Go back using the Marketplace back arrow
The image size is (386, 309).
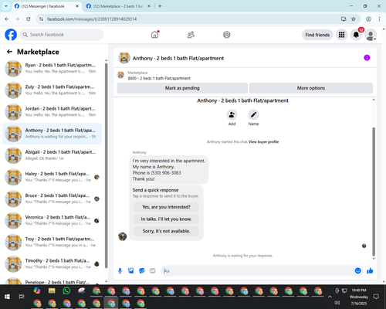click(x=9, y=52)
